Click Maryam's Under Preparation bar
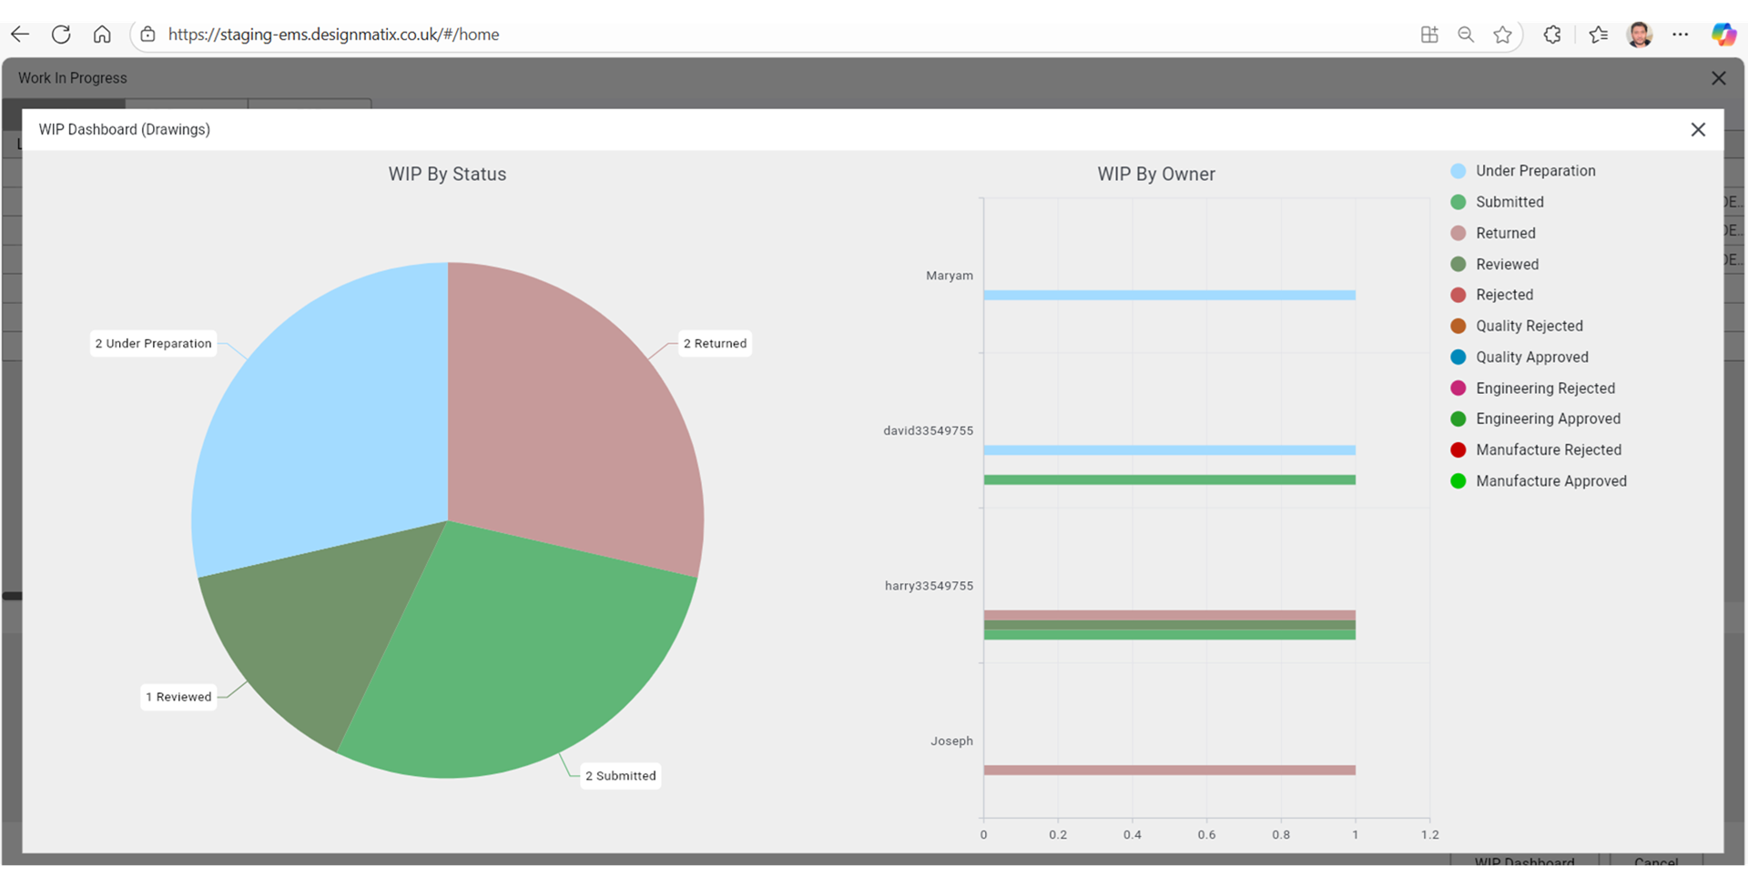The height and width of the screenshot is (887, 1748). [1169, 296]
